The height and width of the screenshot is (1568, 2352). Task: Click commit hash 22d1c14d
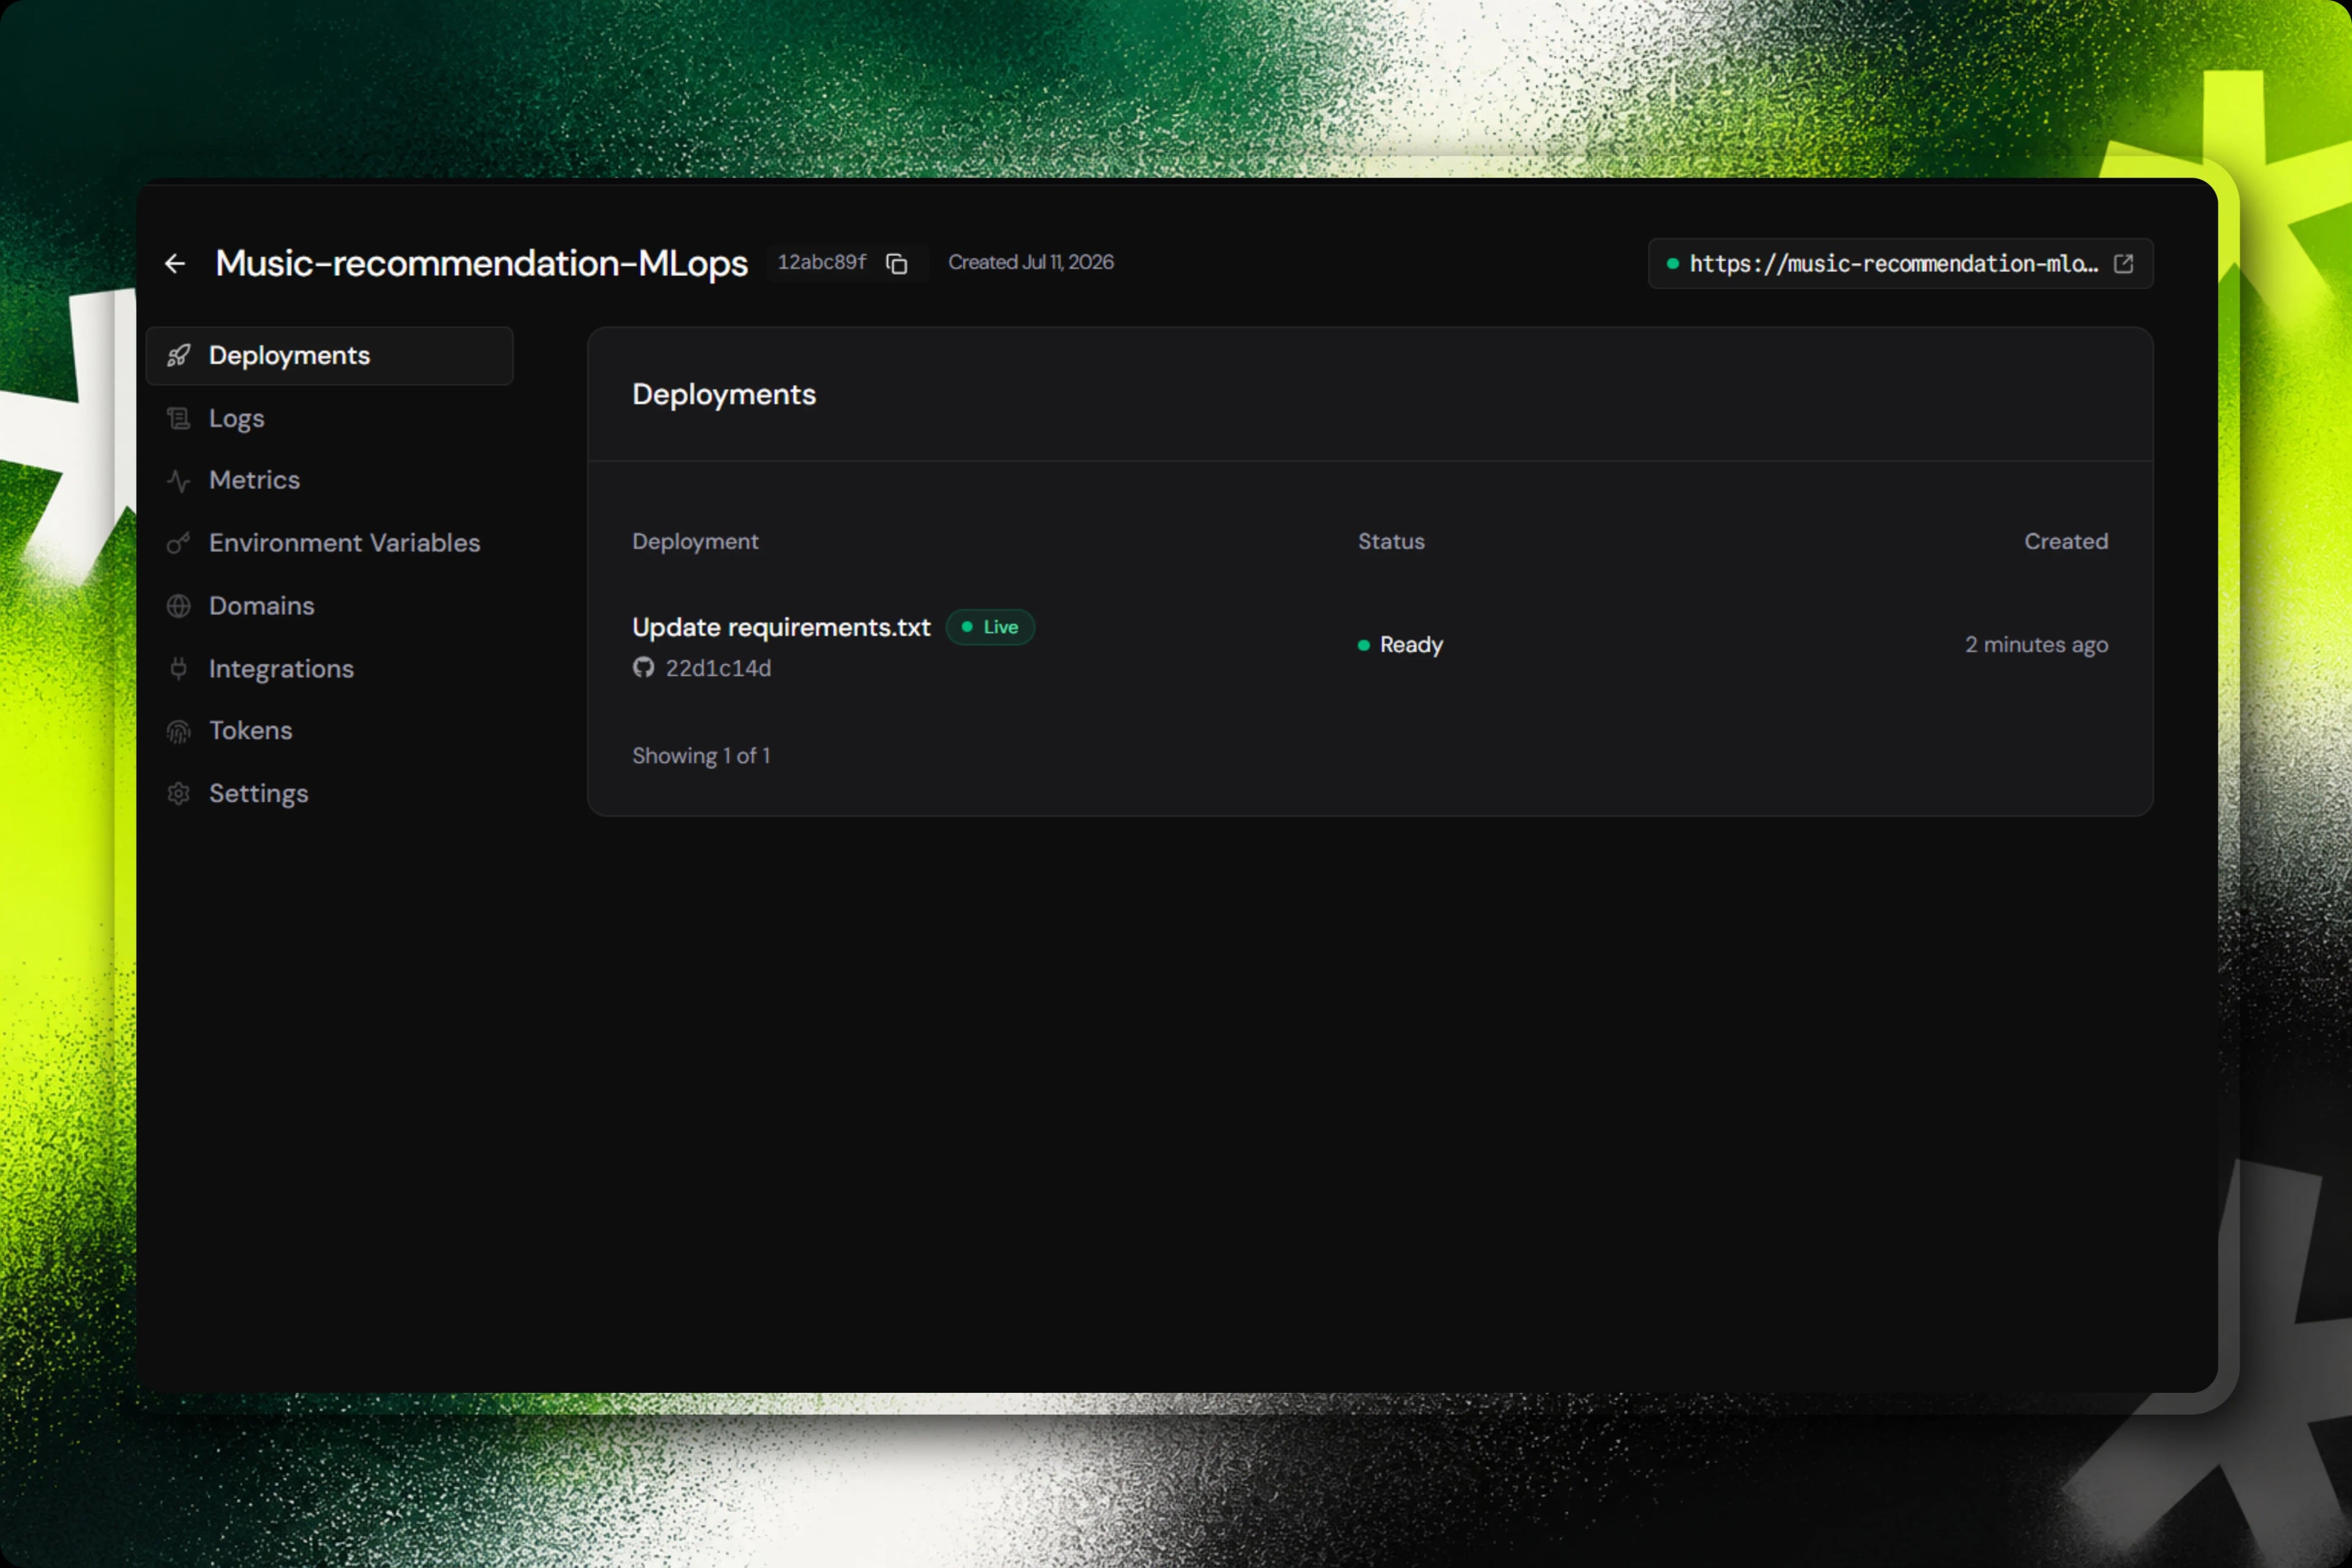pyautogui.click(x=718, y=668)
